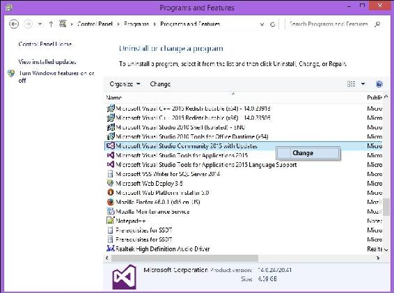This screenshot has width=394, height=293.
Task: Click the window system icon in title bar
Action: tap(9, 8)
